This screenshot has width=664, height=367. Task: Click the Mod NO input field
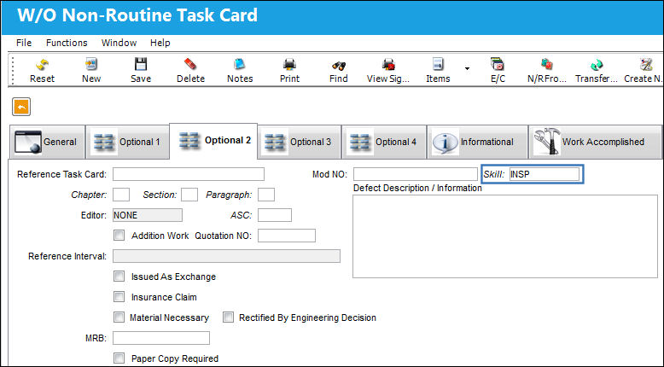click(416, 174)
